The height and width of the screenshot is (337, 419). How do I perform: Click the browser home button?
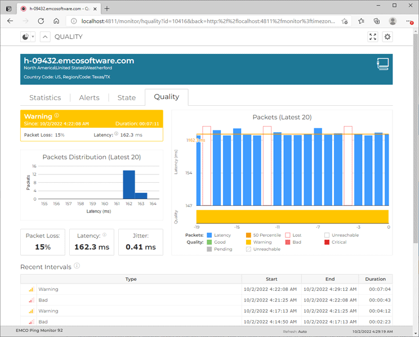56,21
